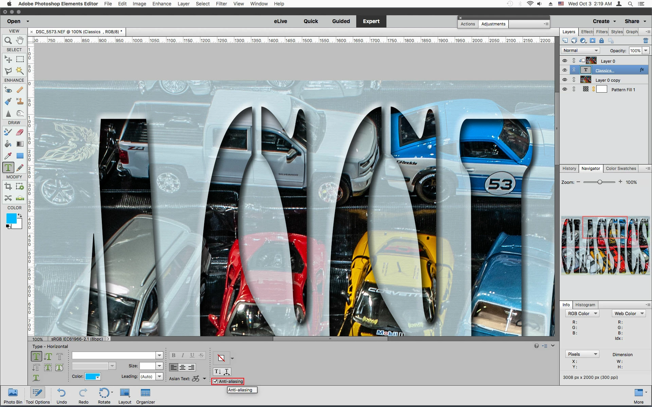Image resolution: width=652 pixels, height=407 pixels.
Task: Select the Eyedropper color picker tool
Action: (8, 156)
